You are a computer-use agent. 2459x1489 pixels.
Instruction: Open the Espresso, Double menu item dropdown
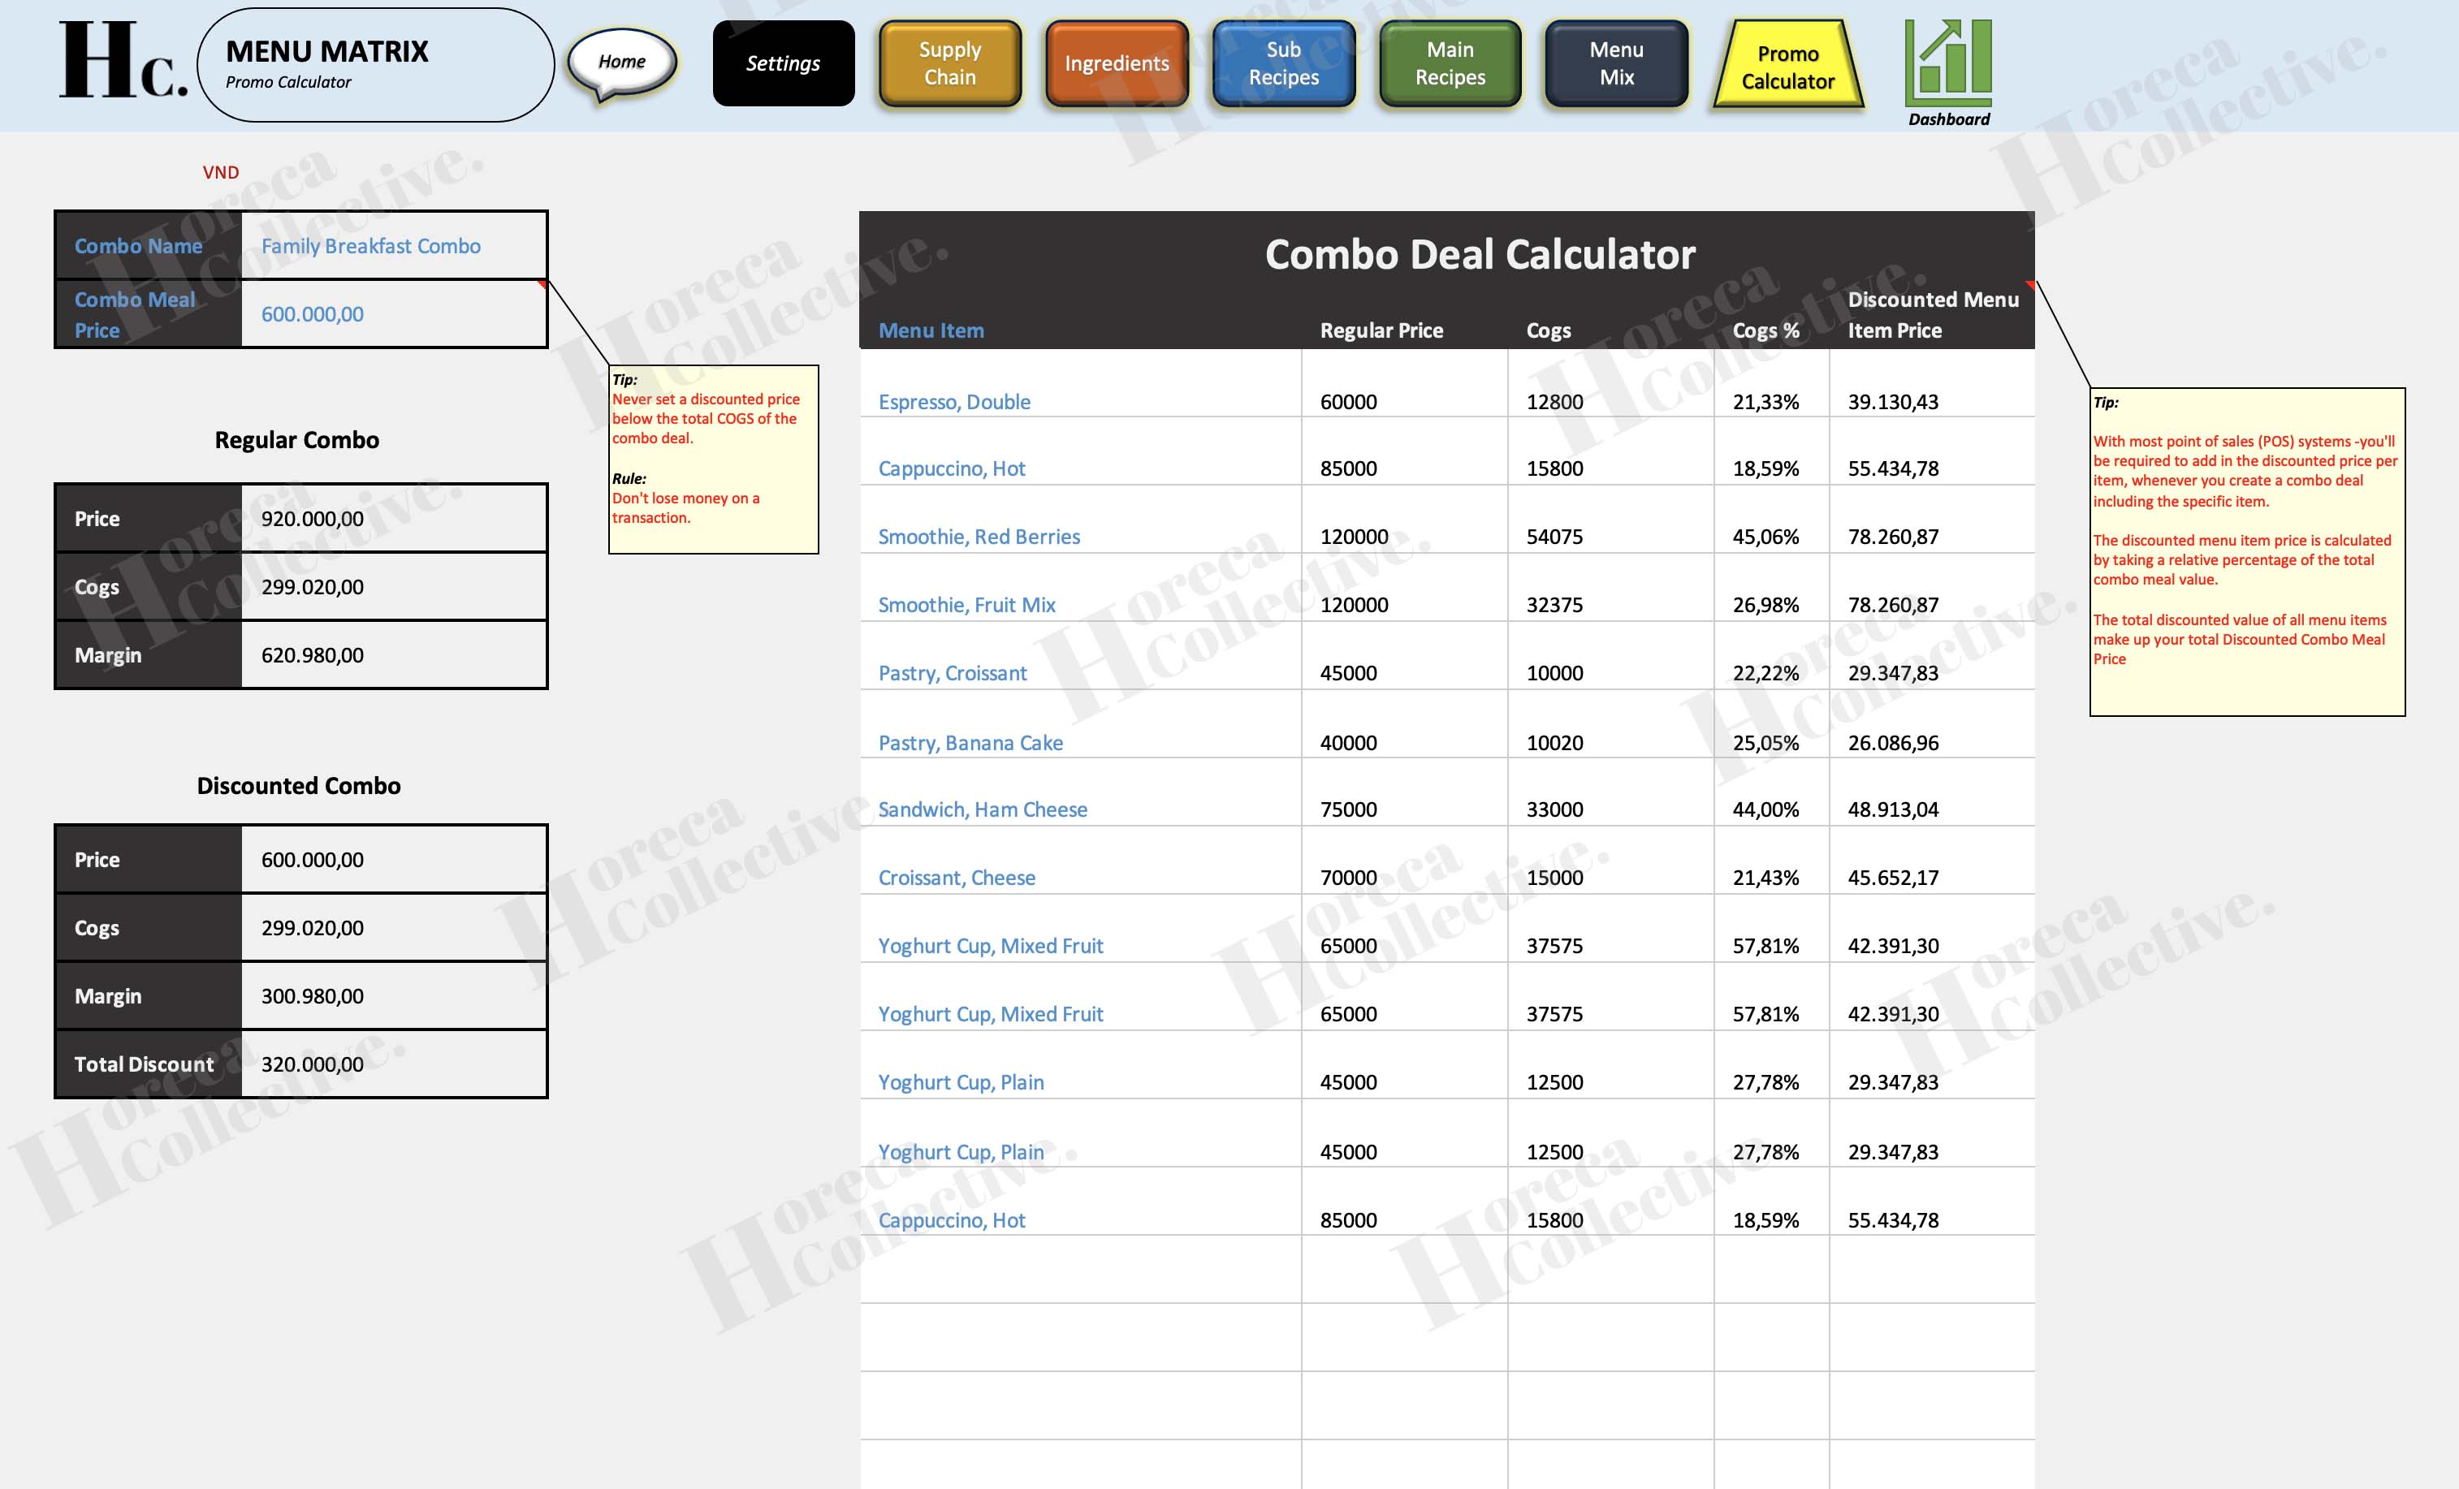[x=954, y=401]
